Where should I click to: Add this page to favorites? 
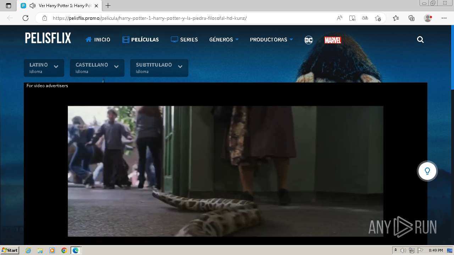click(378, 18)
